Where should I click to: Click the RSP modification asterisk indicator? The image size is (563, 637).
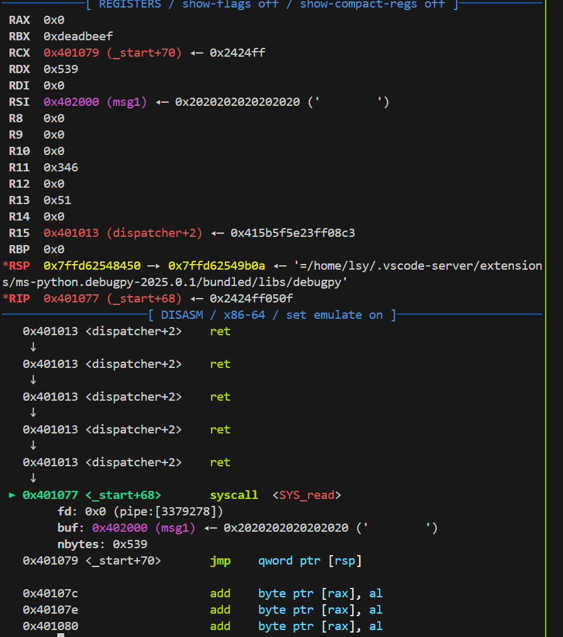pos(5,265)
